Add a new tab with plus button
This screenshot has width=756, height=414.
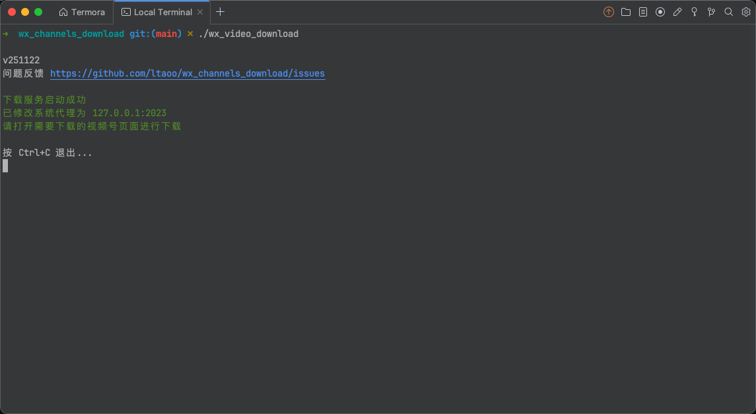coord(221,12)
